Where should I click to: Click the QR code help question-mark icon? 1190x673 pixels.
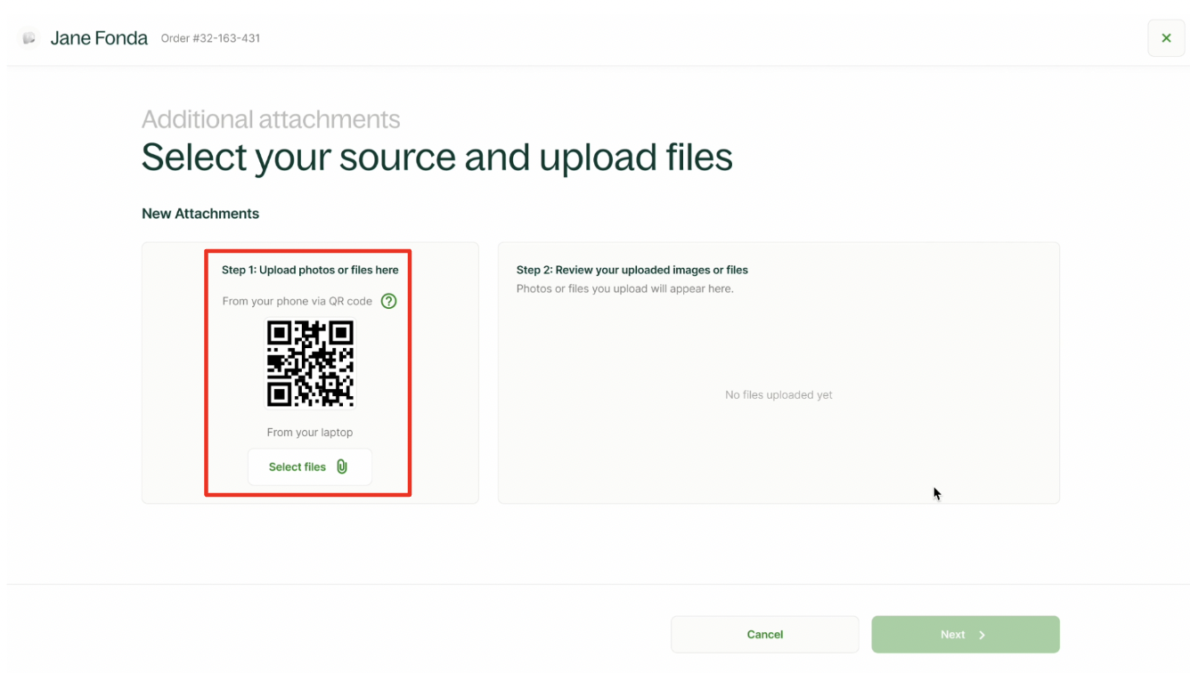coord(388,301)
